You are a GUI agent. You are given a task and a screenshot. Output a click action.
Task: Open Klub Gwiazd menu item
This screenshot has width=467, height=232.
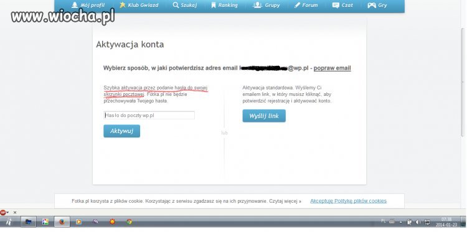(x=138, y=5)
